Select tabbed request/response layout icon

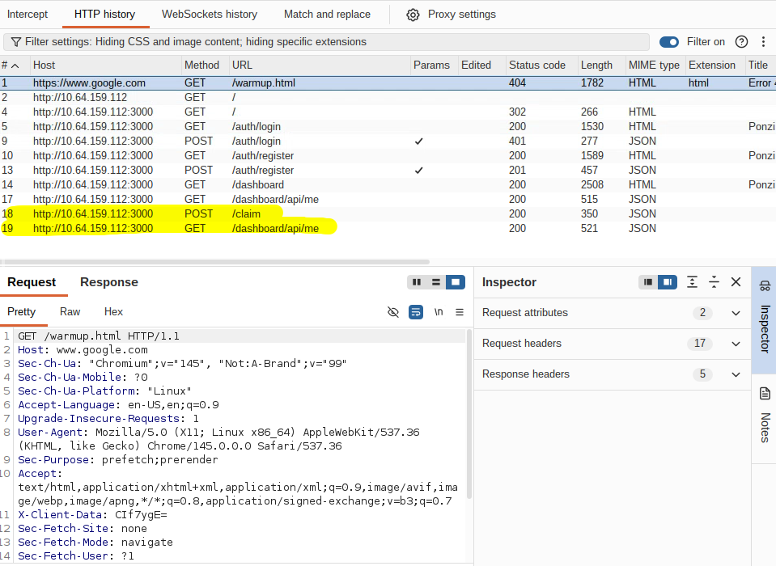click(x=456, y=282)
